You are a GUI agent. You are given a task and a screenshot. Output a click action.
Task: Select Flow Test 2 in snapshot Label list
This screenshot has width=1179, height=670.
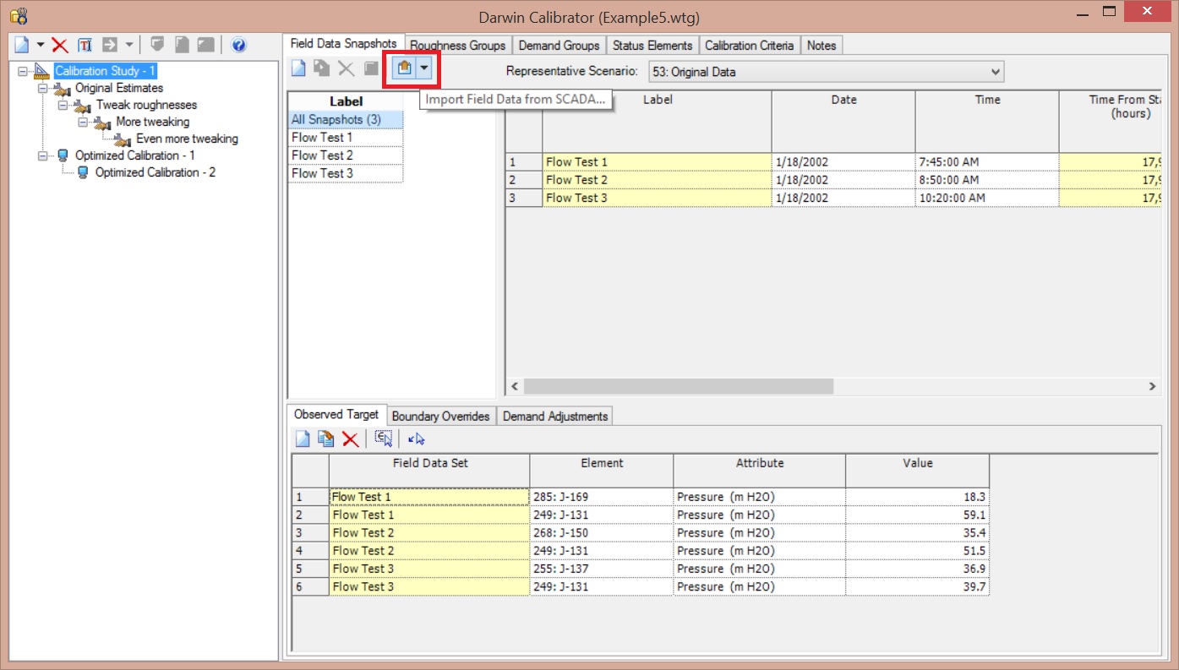(322, 155)
